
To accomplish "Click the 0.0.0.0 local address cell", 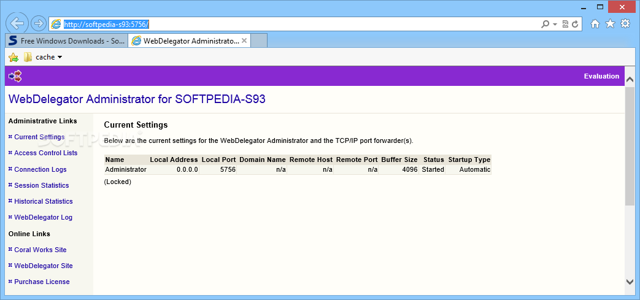I will pos(174,169).
